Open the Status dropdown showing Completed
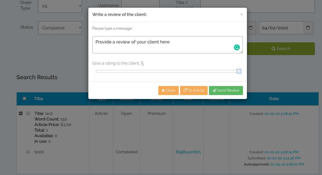322x175 pixels. 60,28
